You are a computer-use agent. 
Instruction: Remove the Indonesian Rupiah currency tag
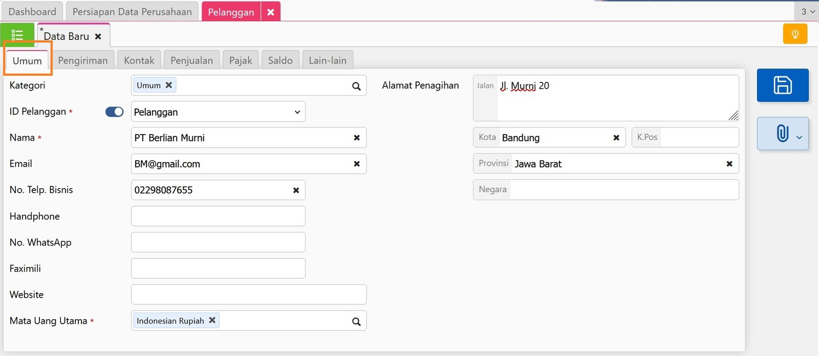pyautogui.click(x=212, y=320)
